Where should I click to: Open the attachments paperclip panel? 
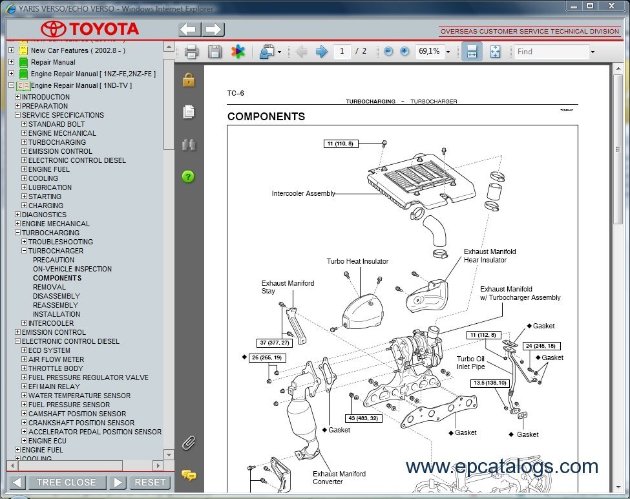pyautogui.click(x=188, y=443)
